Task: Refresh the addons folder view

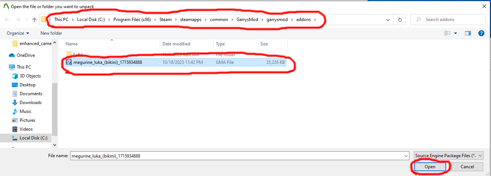Action: pos(400,20)
